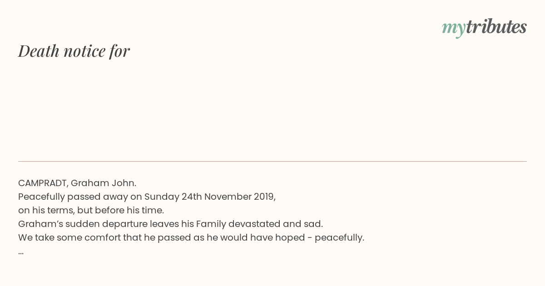Screen dimensions: 545x286
Task: Click the green "my" part of logo
Action: click(x=453, y=29)
